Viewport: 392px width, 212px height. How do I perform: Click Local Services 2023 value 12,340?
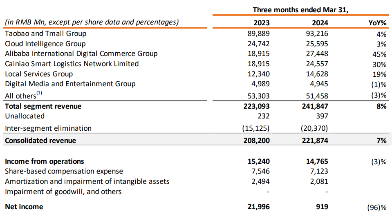258,74
